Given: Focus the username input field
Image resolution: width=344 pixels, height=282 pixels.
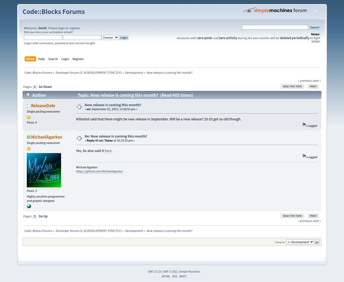Looking at the screenshot, I should pyautogui.click(x=43, y=38).
